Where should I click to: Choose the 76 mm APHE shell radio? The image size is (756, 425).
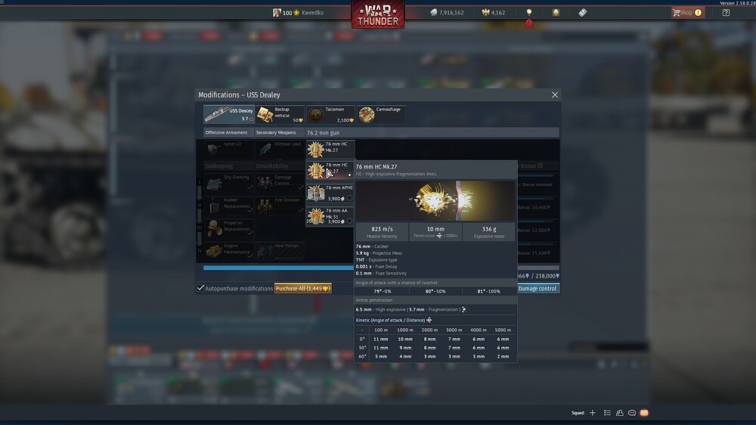tap(349, 198)
